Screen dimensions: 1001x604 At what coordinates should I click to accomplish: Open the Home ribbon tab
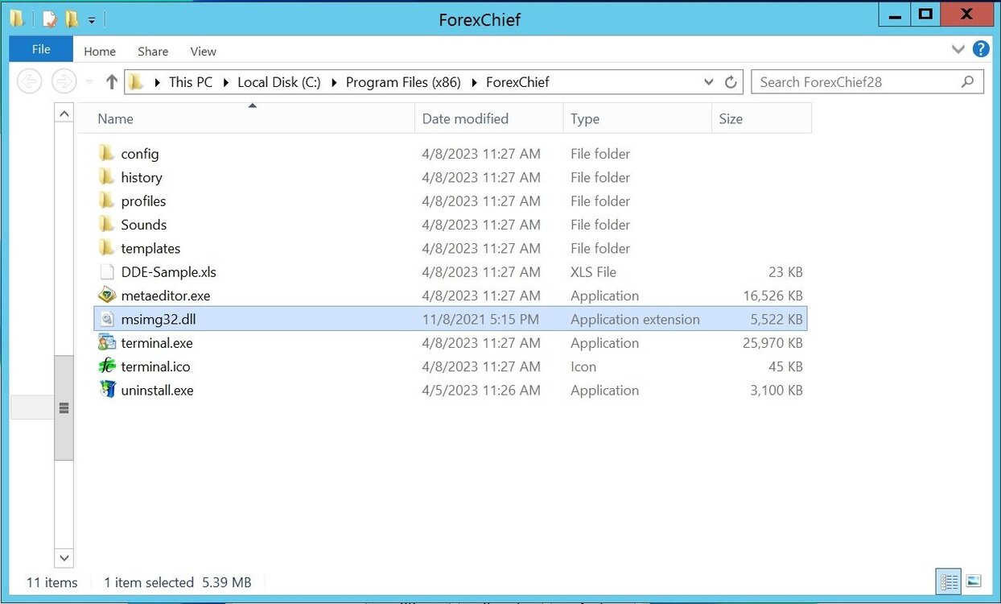[100, 51]
